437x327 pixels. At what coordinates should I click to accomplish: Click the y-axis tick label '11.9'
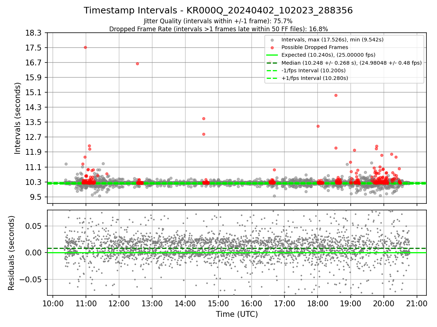click(x=34, y=152)
